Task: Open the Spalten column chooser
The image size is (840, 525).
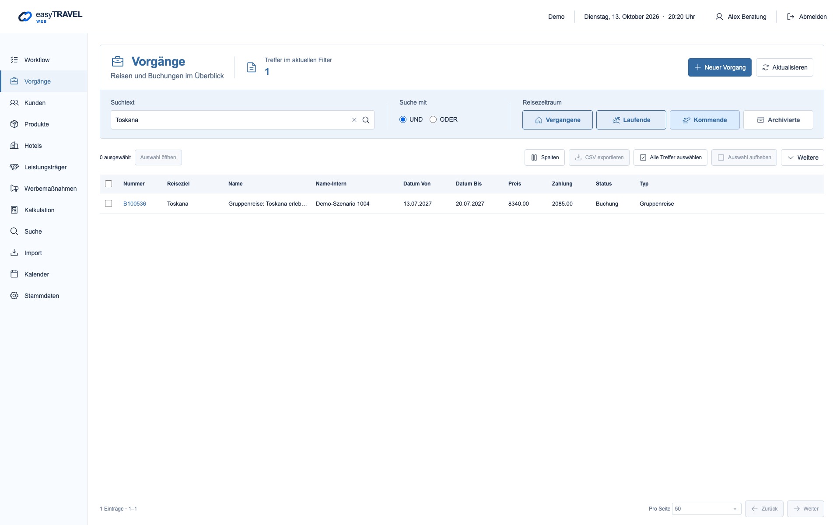Action: (545, 157)
